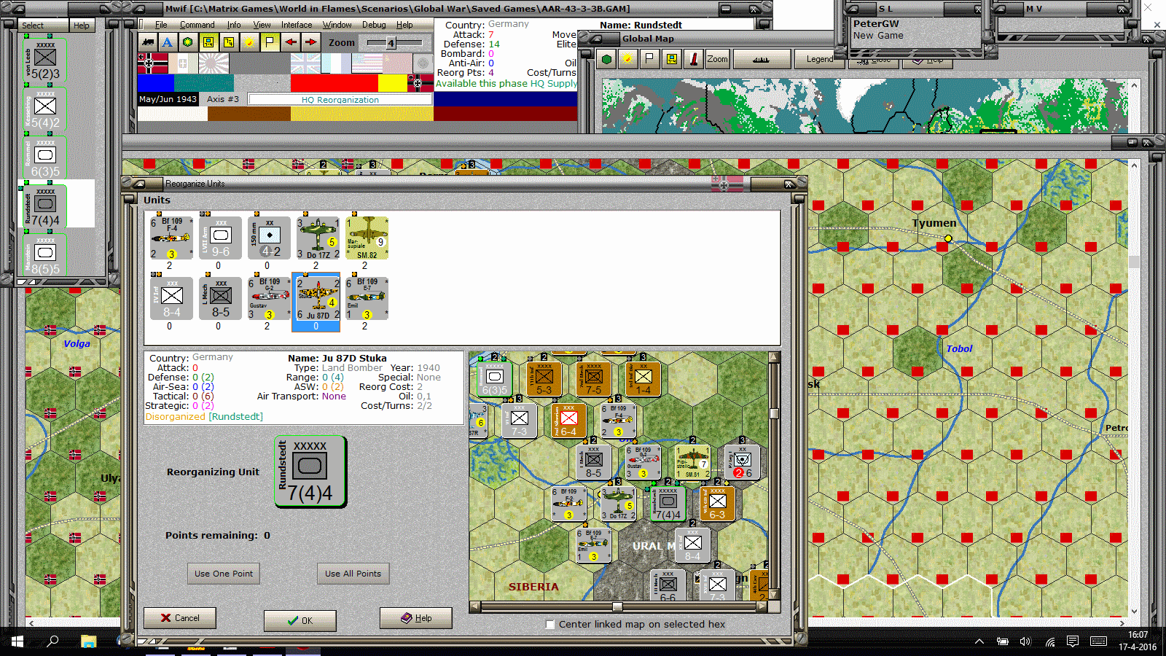Open the Select menu in the left panel
This screenshot has height=656, width=1166.
point(32,26)
